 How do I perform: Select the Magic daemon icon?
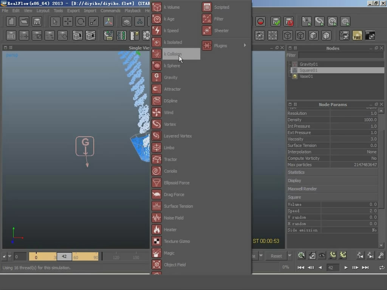[x=156, y=253]
